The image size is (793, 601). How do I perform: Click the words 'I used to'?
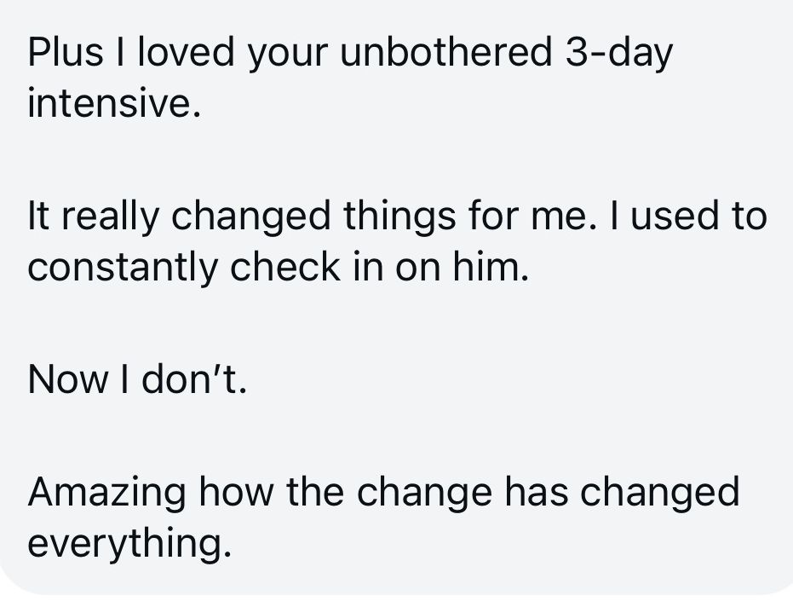point(689,215)
